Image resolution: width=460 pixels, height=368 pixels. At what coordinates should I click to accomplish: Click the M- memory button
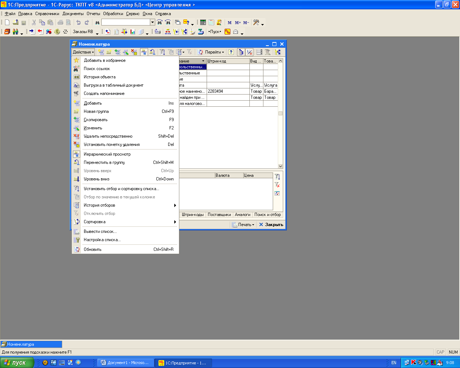coord(246,23)
